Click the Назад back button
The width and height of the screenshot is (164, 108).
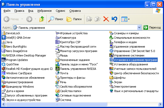pos(11,19)
